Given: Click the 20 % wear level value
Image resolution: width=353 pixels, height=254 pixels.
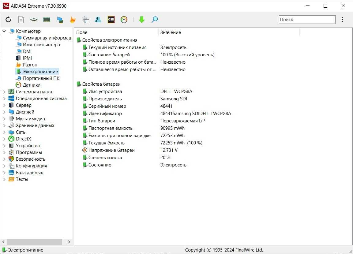Looking at the screenshot, I should click(165, 158).
